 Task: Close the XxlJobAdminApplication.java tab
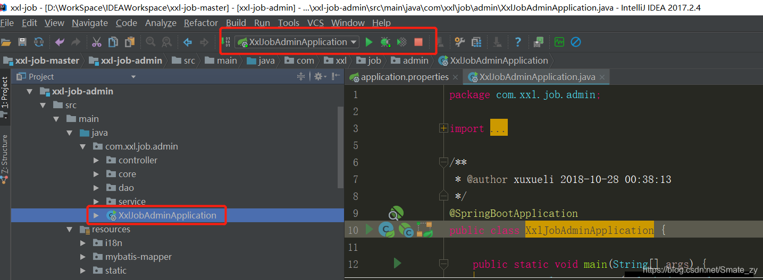602,77
